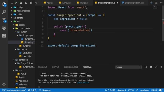Click feedback smiley in status bar
164x92 pixels.
(160, 90)
